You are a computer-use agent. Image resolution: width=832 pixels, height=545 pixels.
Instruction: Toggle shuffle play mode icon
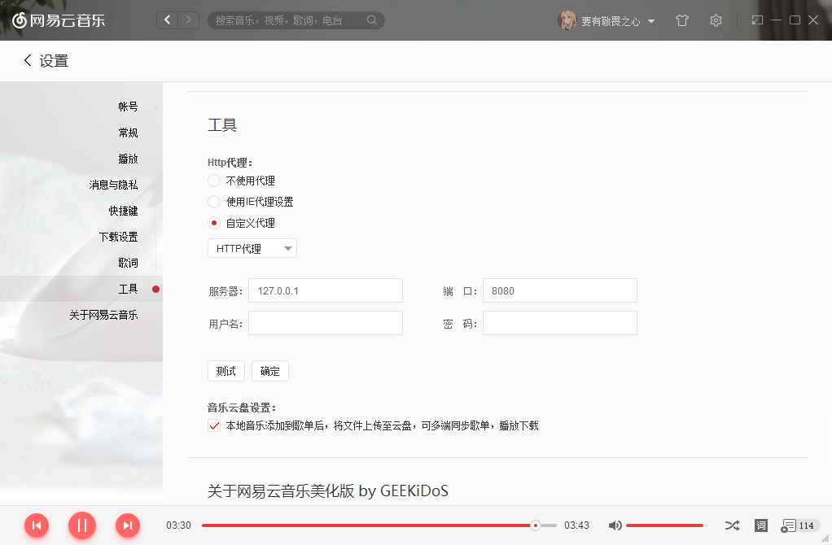coord(732,525)
